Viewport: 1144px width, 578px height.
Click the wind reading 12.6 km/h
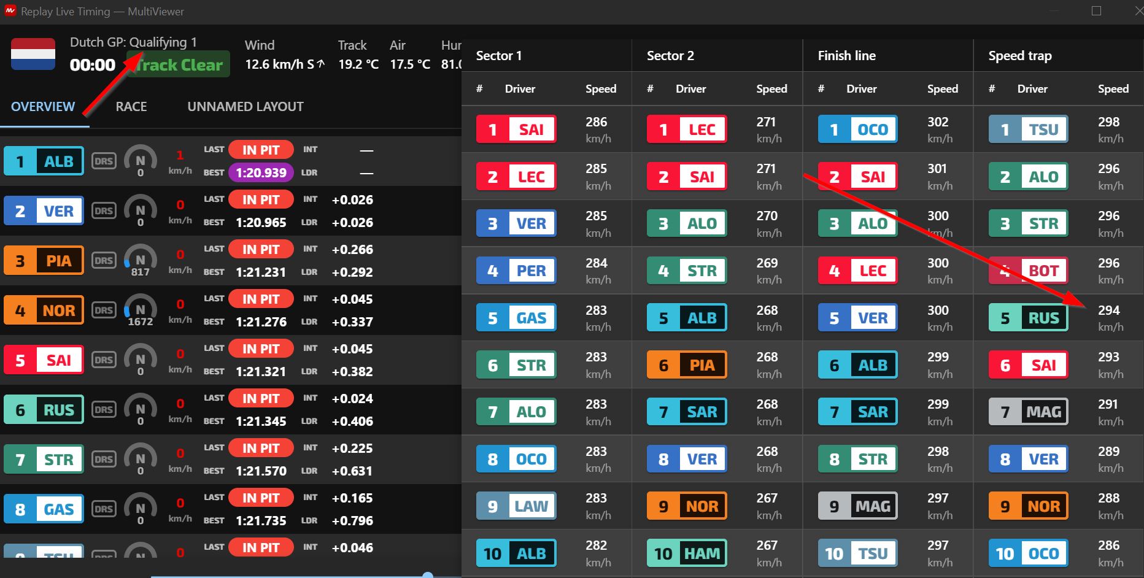285,64
